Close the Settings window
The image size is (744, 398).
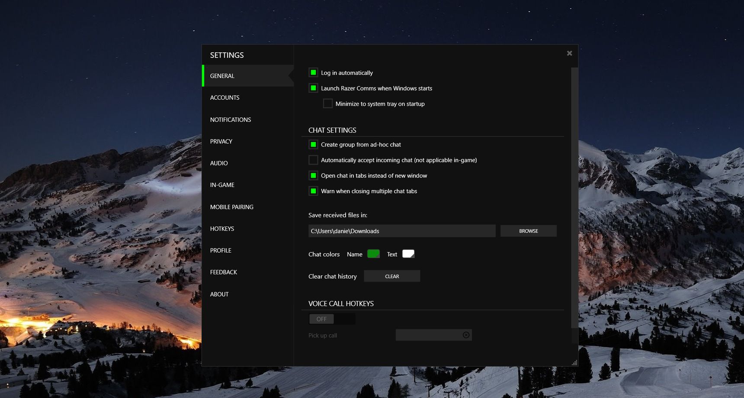pos(569,53)
